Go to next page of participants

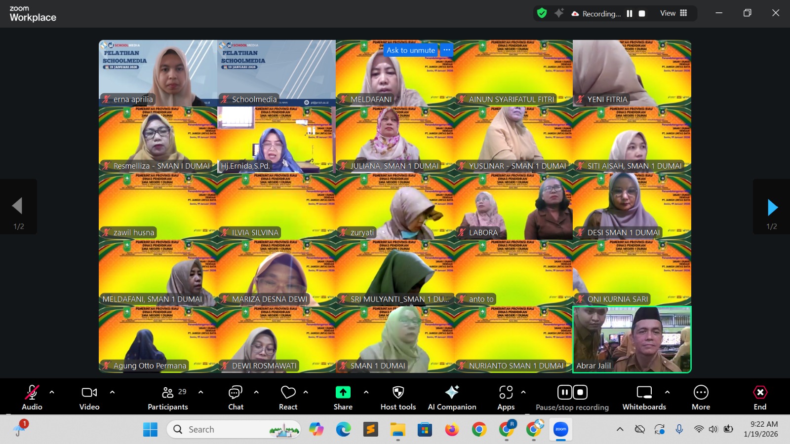point(772,208)
